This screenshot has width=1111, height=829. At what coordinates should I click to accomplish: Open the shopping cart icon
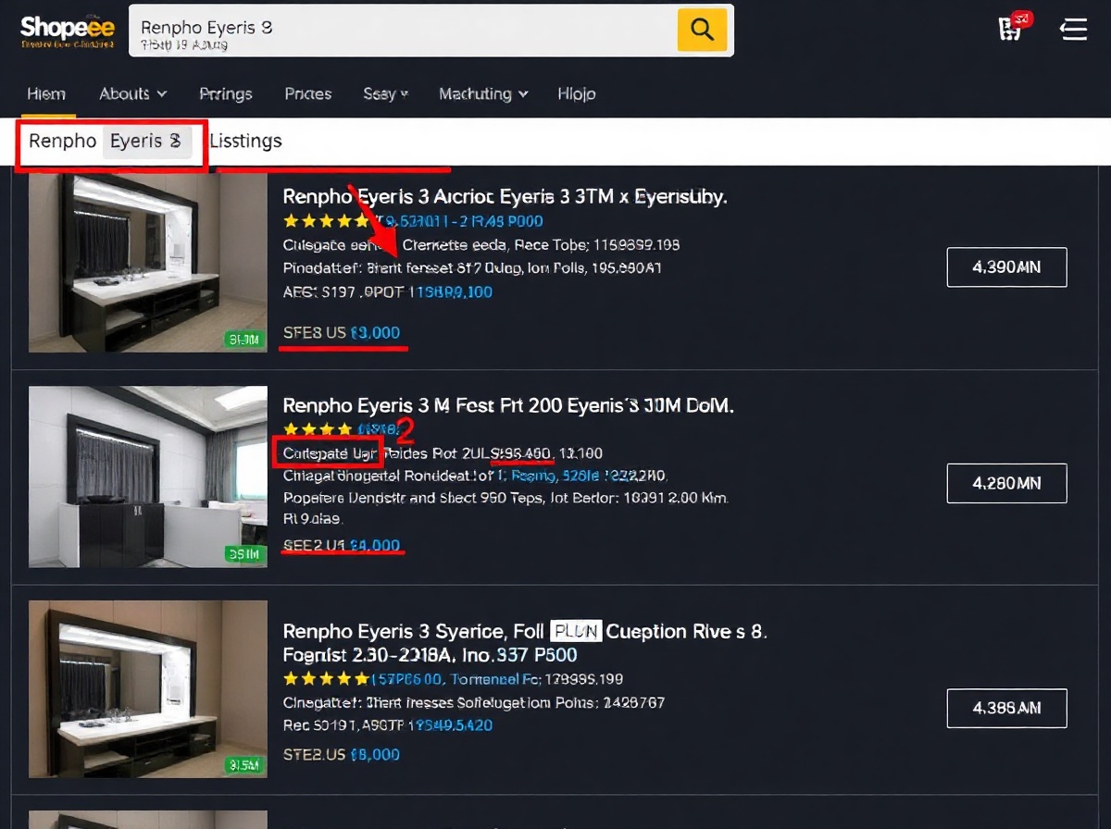tap(1010, 29)
